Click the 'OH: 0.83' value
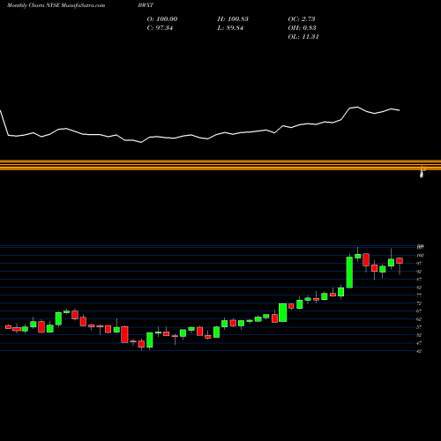This screenshot has height=441, width=441. [x=302, y=28]
